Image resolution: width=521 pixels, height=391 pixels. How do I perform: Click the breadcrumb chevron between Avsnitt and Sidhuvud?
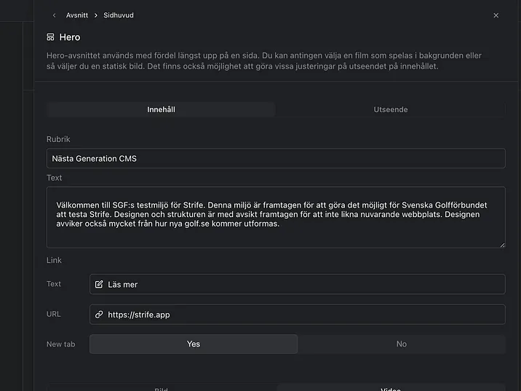coord(95,15)
